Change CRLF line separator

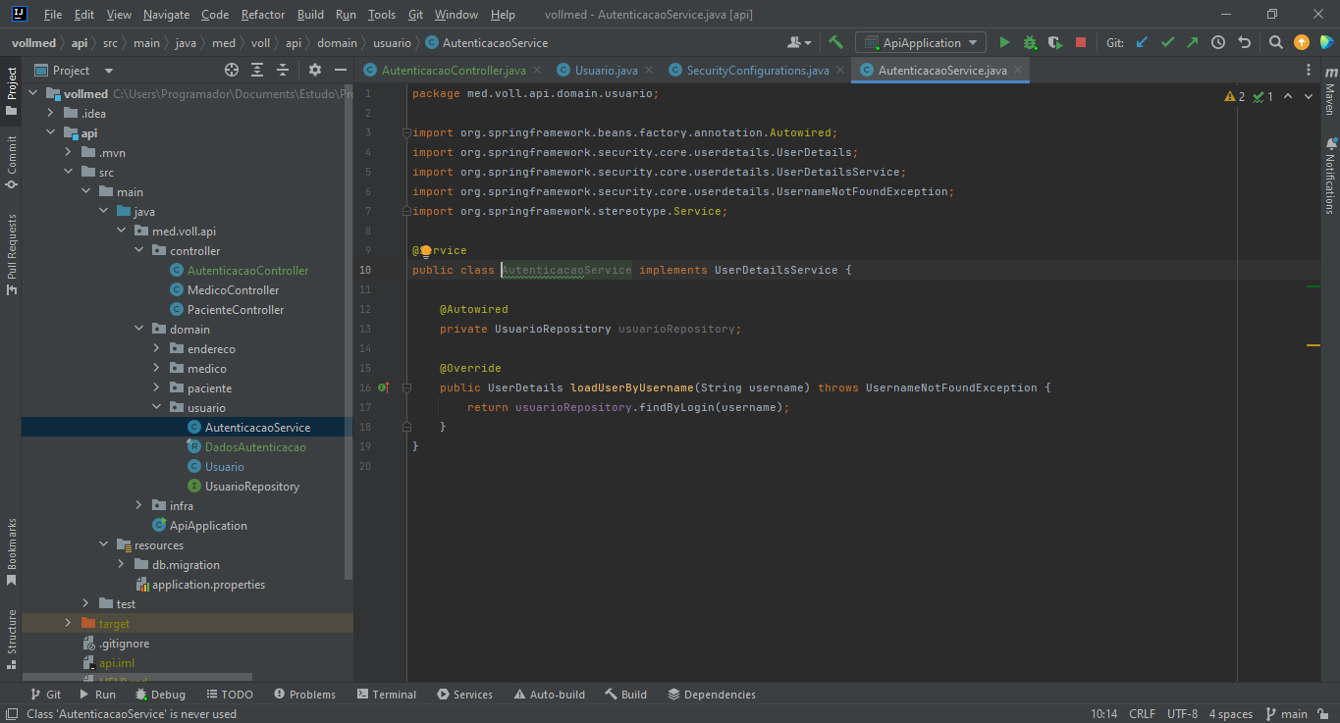click(1143, 714)
